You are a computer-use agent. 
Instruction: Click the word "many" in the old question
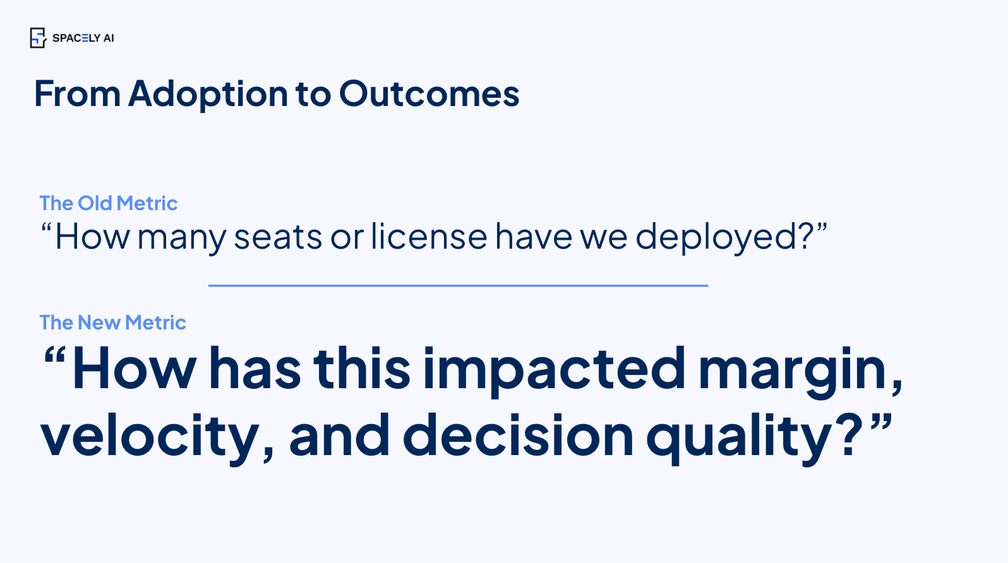[181, 239]
